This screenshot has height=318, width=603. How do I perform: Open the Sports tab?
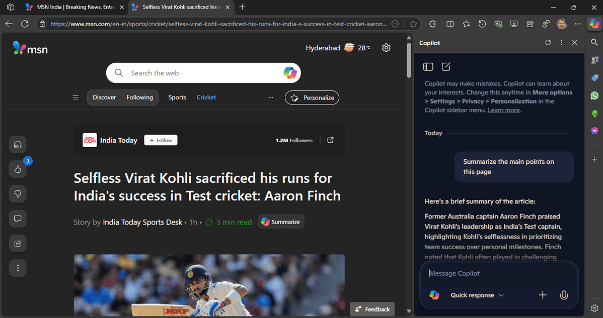(177, 97)
